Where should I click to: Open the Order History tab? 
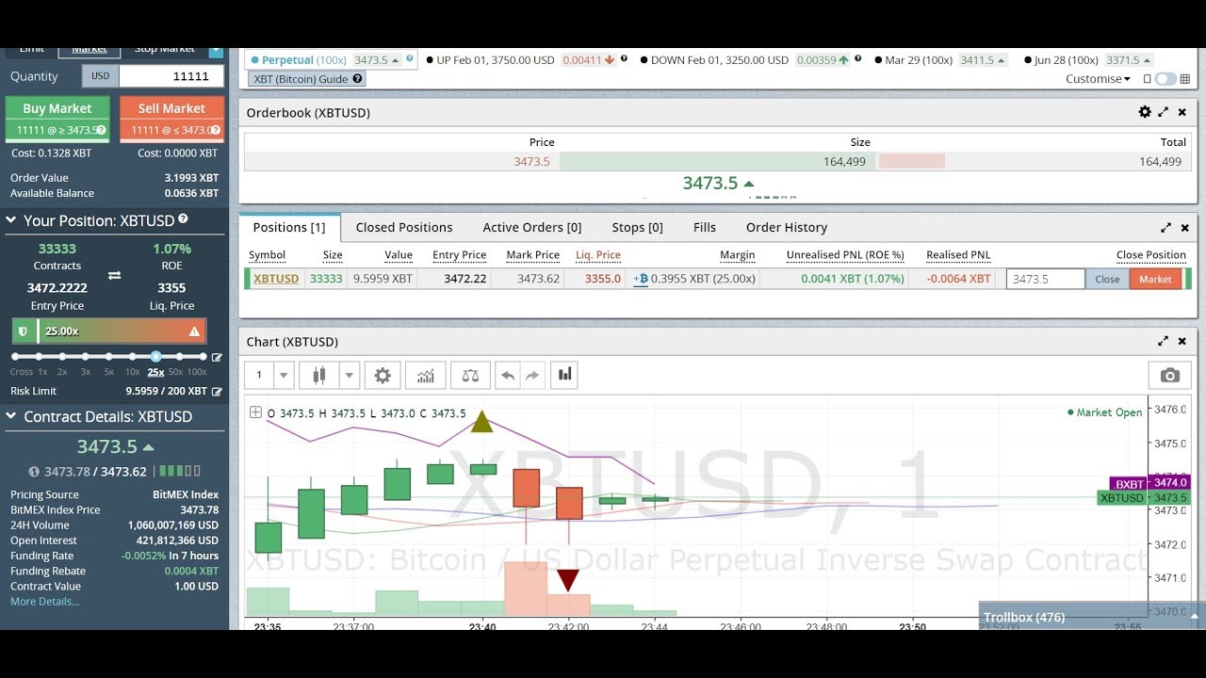(x=787, y=227)
